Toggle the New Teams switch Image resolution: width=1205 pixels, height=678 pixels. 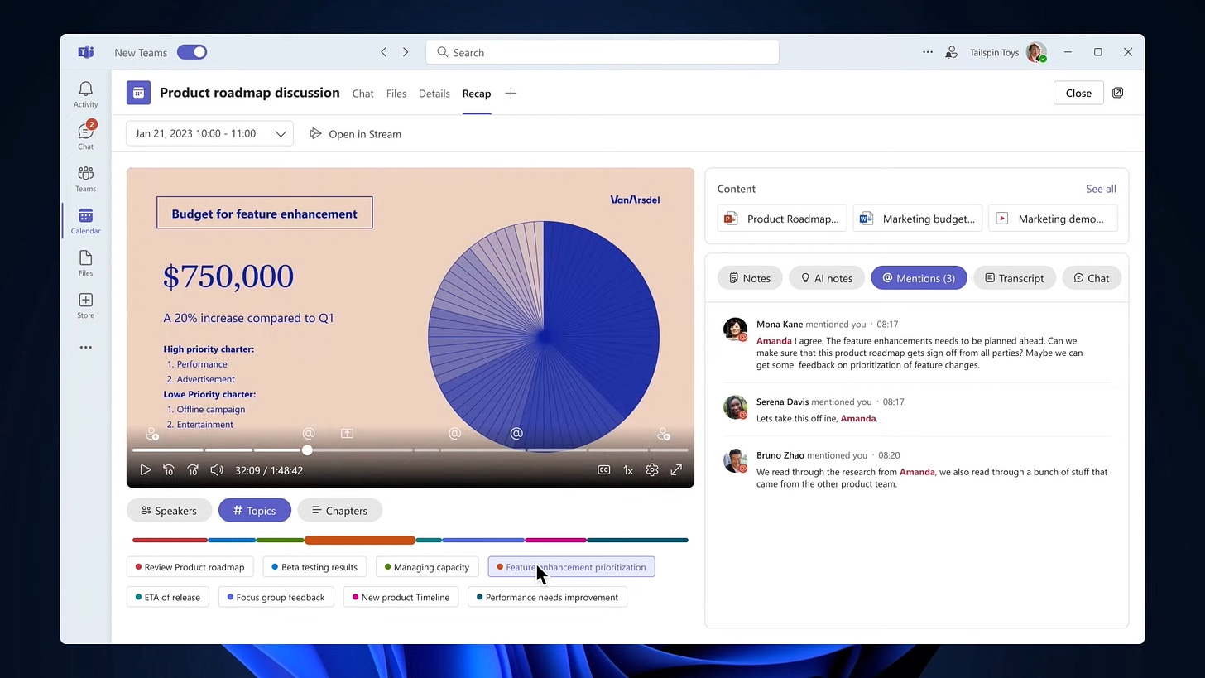[x=192, y=52]
